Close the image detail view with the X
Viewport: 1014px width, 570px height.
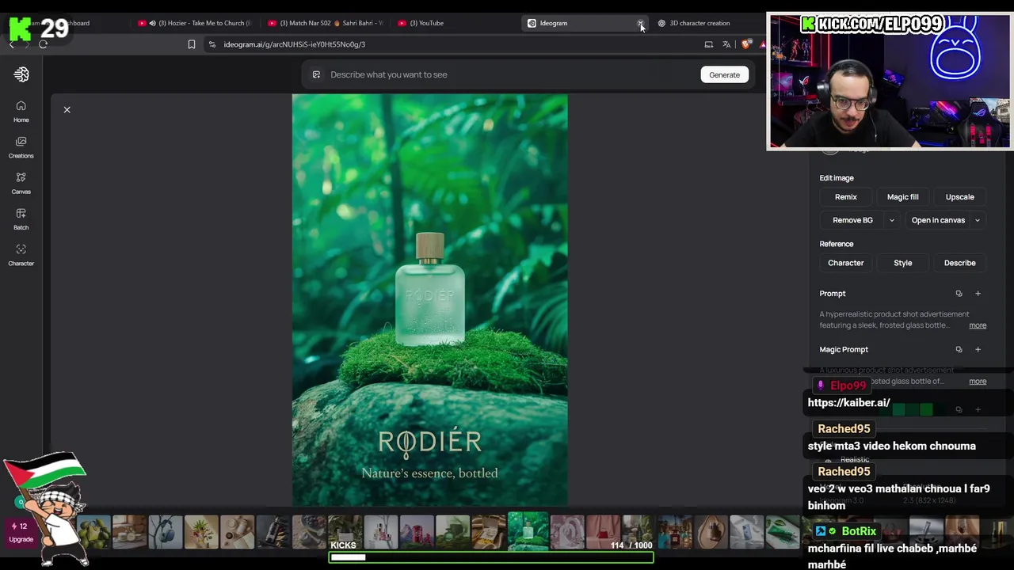click(67, 109)
